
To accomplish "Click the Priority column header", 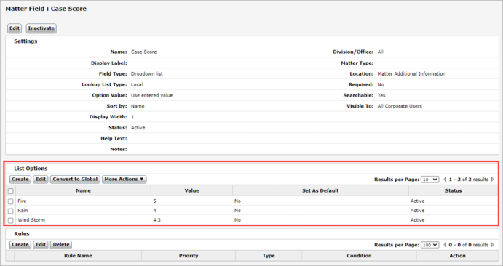I will pyautogui.click(x=189, y=256).
